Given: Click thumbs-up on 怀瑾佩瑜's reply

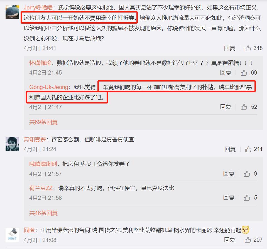Looking at the screenshot, I should (x=244, y=73).
